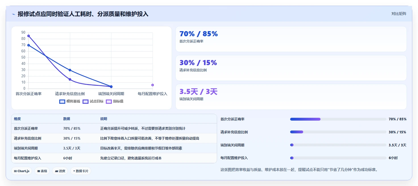The width and height of the screenshot is (418, 186).
Task: Click table cell 70% / 85%
Action: click(72, 129)
